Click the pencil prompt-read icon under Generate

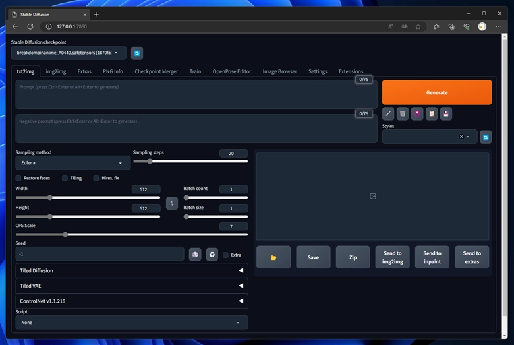(388, 114)
